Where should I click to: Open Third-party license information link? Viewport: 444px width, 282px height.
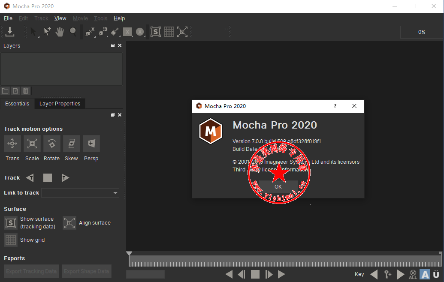click(x=270, y=169)
